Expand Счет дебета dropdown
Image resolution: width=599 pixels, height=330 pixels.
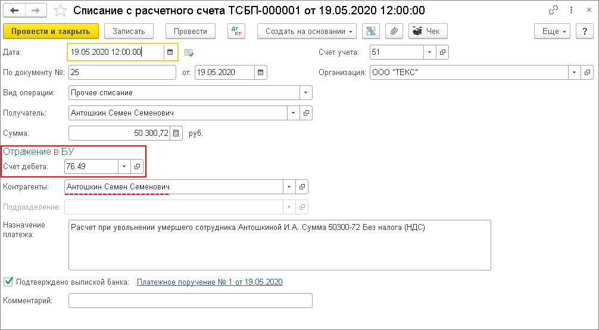124,167
